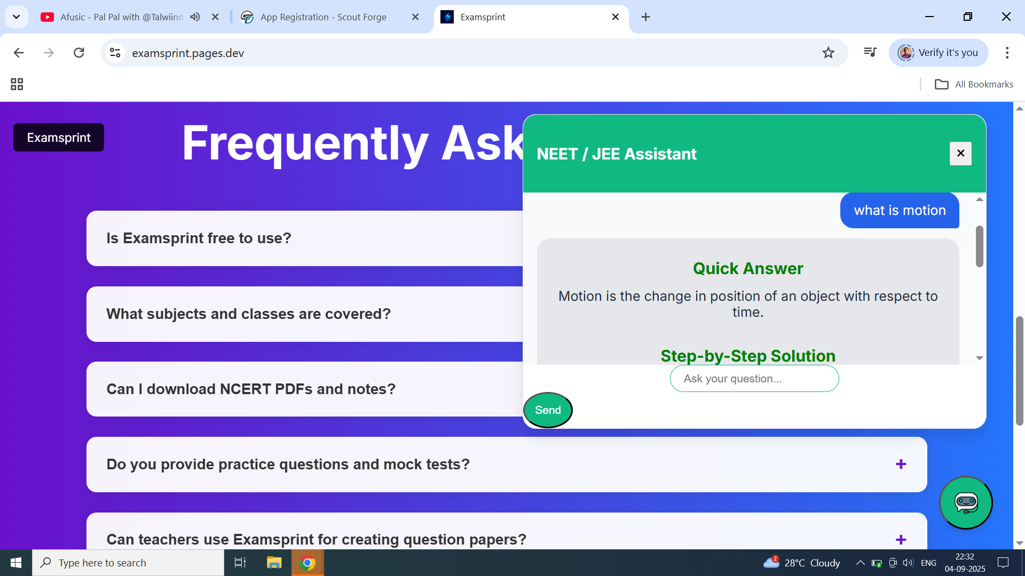This screenshot has width=1025, height=576.
Task: Click the page vertical scrollbar thumb
Action: pyautogui.click(x=1019, y=371)
